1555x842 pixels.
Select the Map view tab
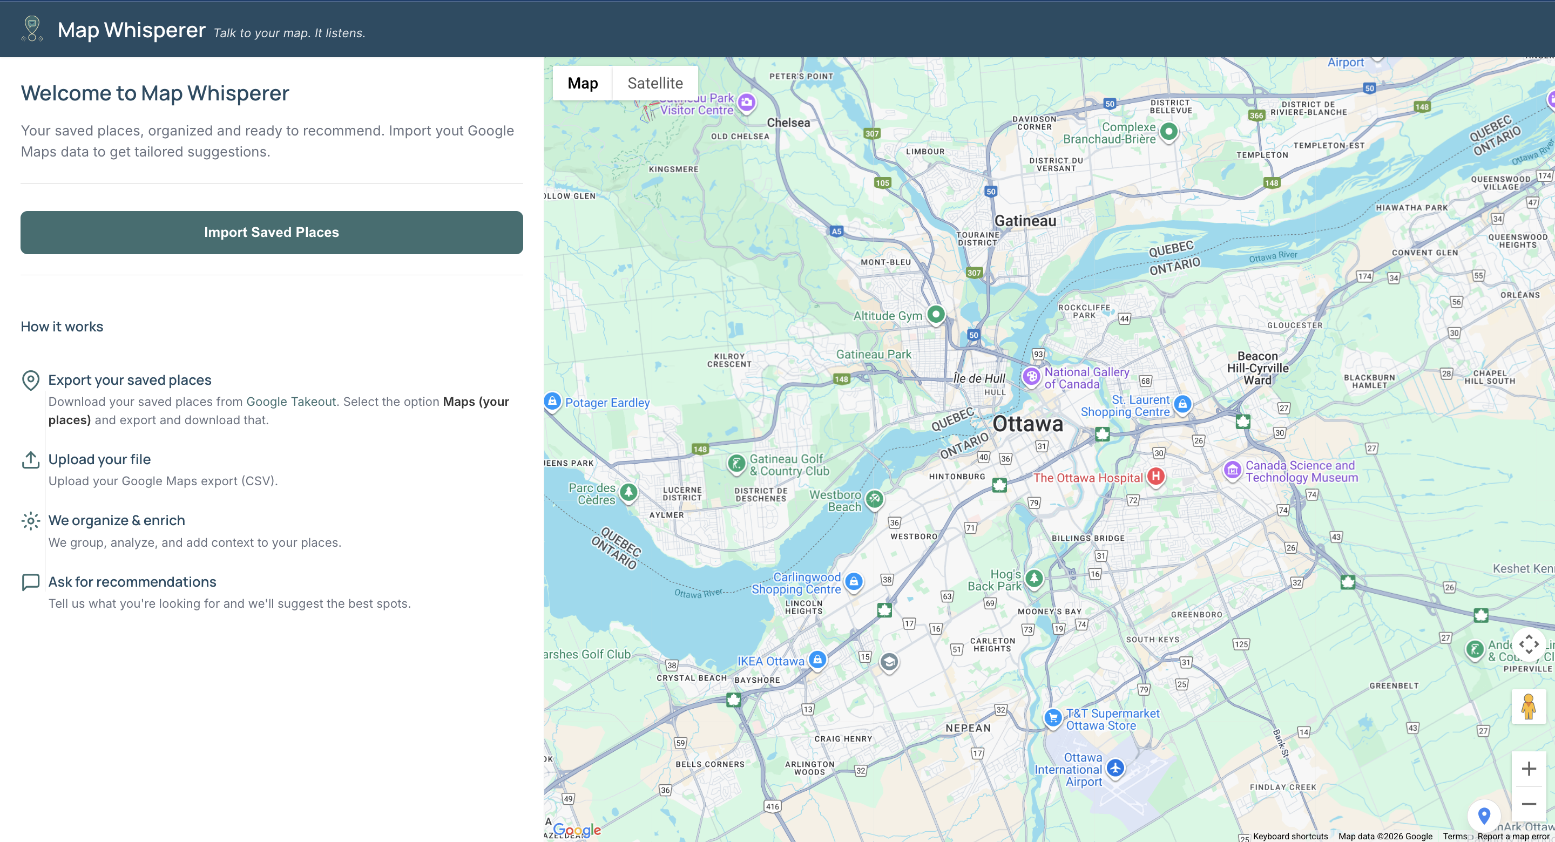click(x=582, y=83)
